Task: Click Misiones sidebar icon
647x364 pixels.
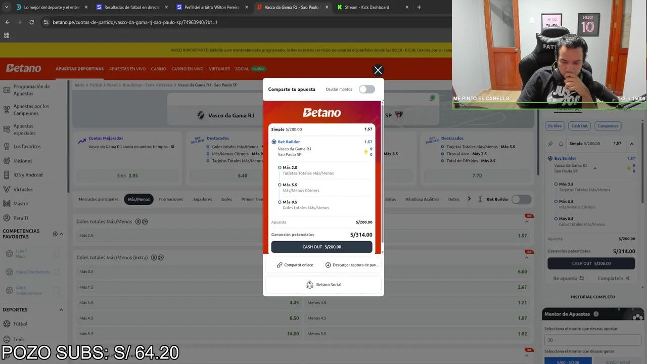Action: pos(7,161)
